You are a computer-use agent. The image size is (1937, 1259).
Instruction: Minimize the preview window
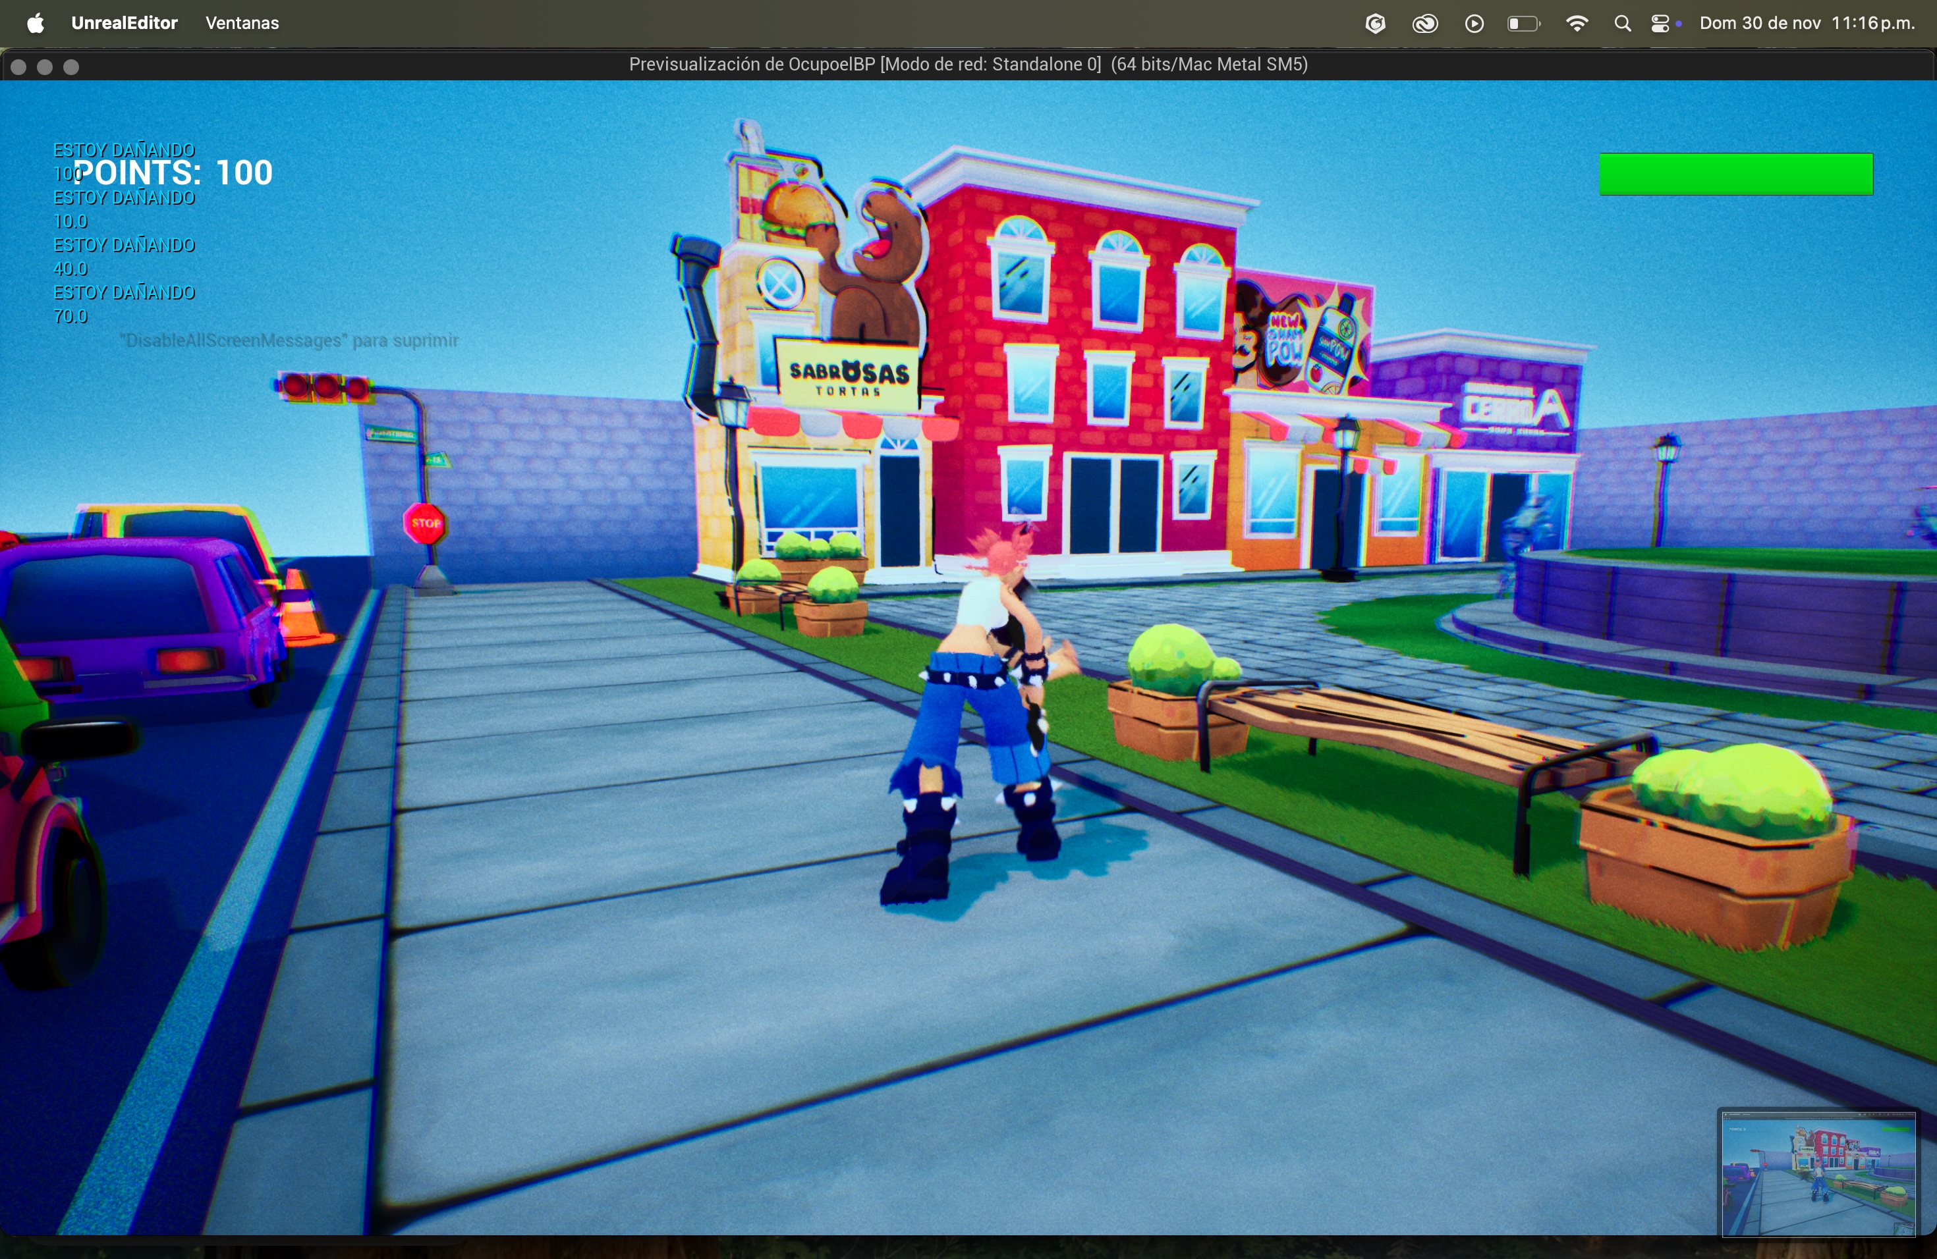point(45,68)
